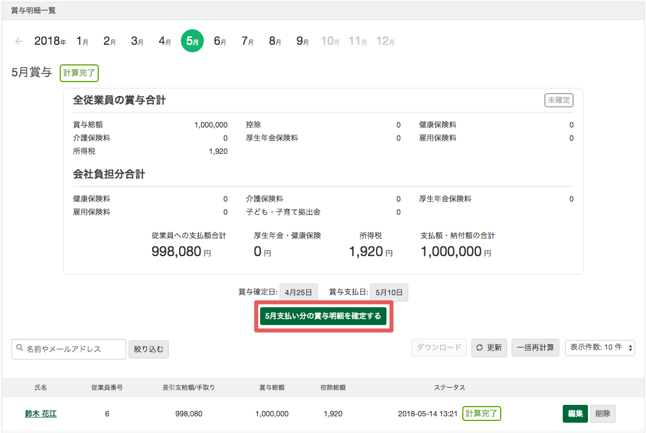
Task: Open employee link 鈴木 花江
Action: [x=41, y=413]
